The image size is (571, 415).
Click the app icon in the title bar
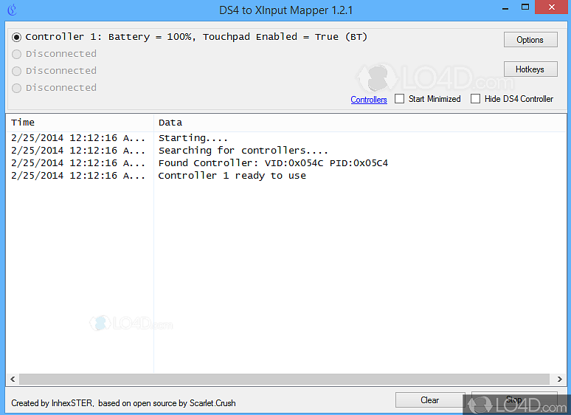coord(12,10)
